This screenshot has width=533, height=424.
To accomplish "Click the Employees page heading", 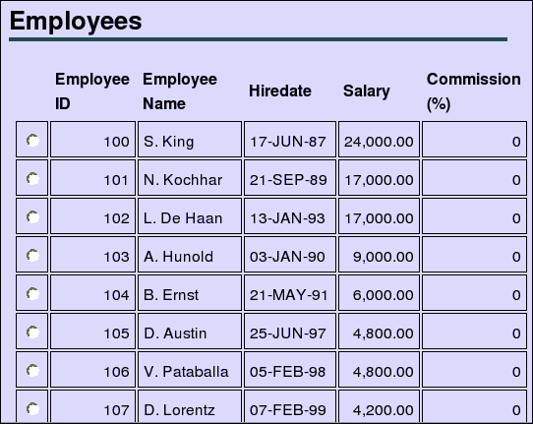I will (x=76, y=21).
